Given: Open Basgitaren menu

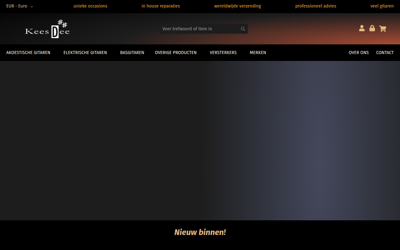Looking at the screenshot, I should [132, 52].
